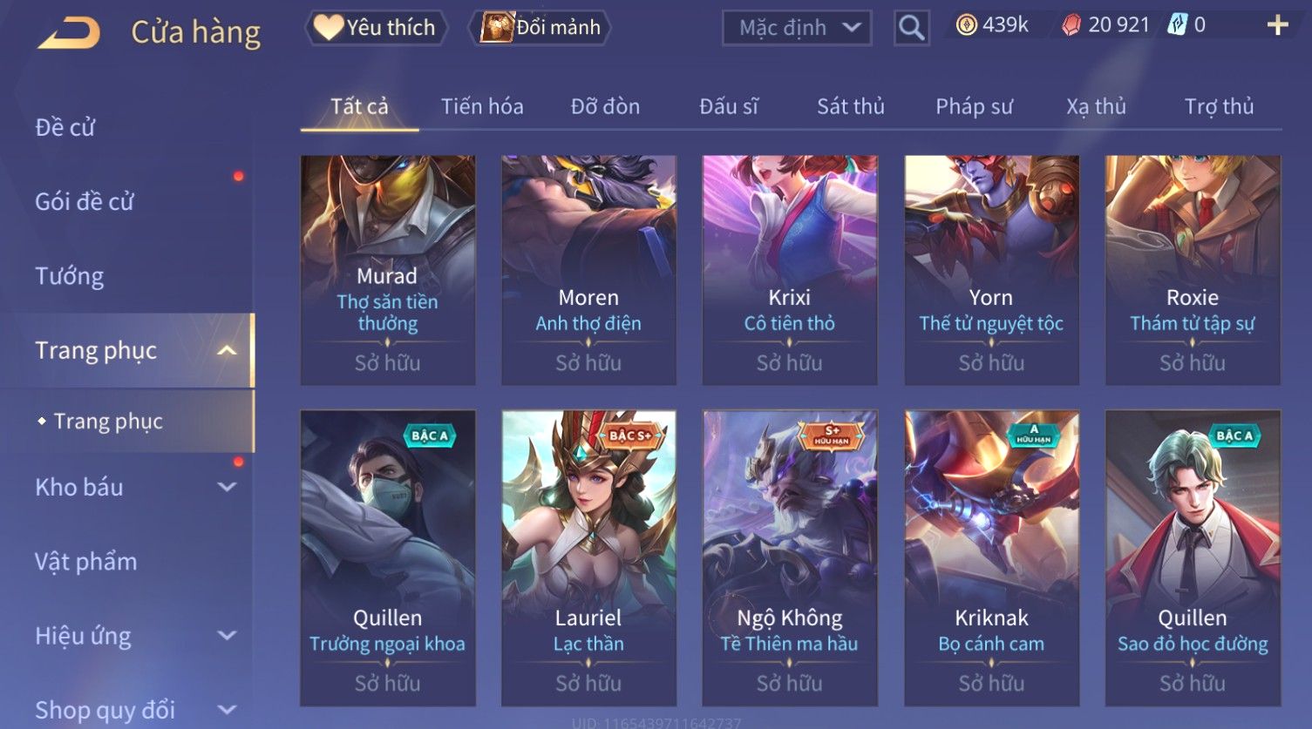
Task: Switch to the Sát thủ tab
Action: tap(850, 106)
